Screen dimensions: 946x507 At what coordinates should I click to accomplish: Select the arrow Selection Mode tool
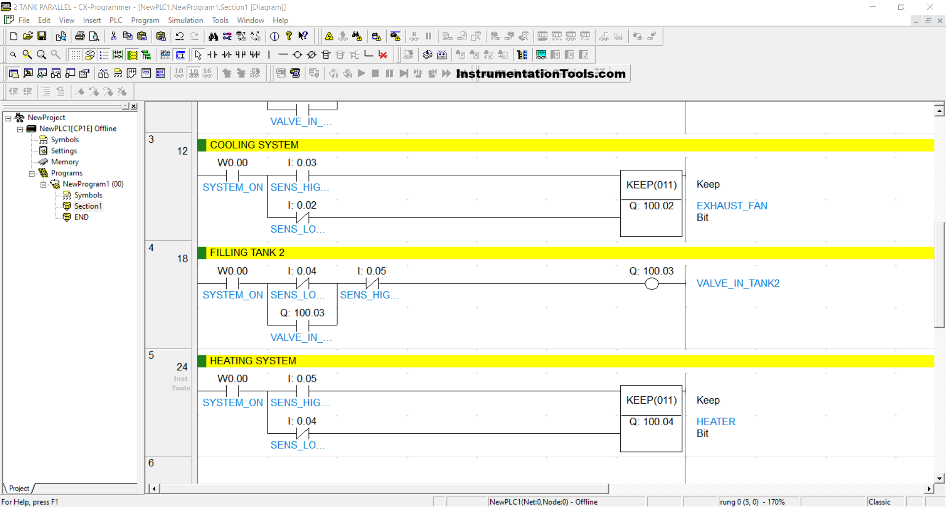pyautogui.click(x=198, y=55)
